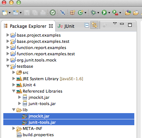Click the Collapse All icon

[87, 25]
